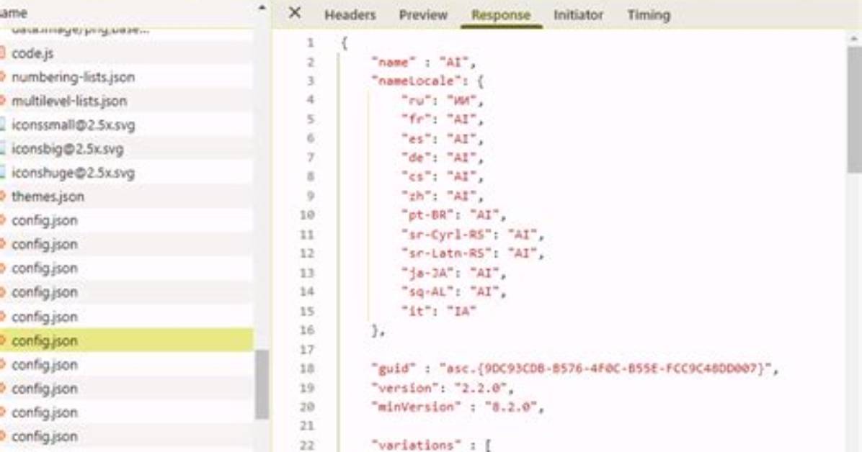Click the "es": "AI" line
862x452 pixels.
pos(443,139)
